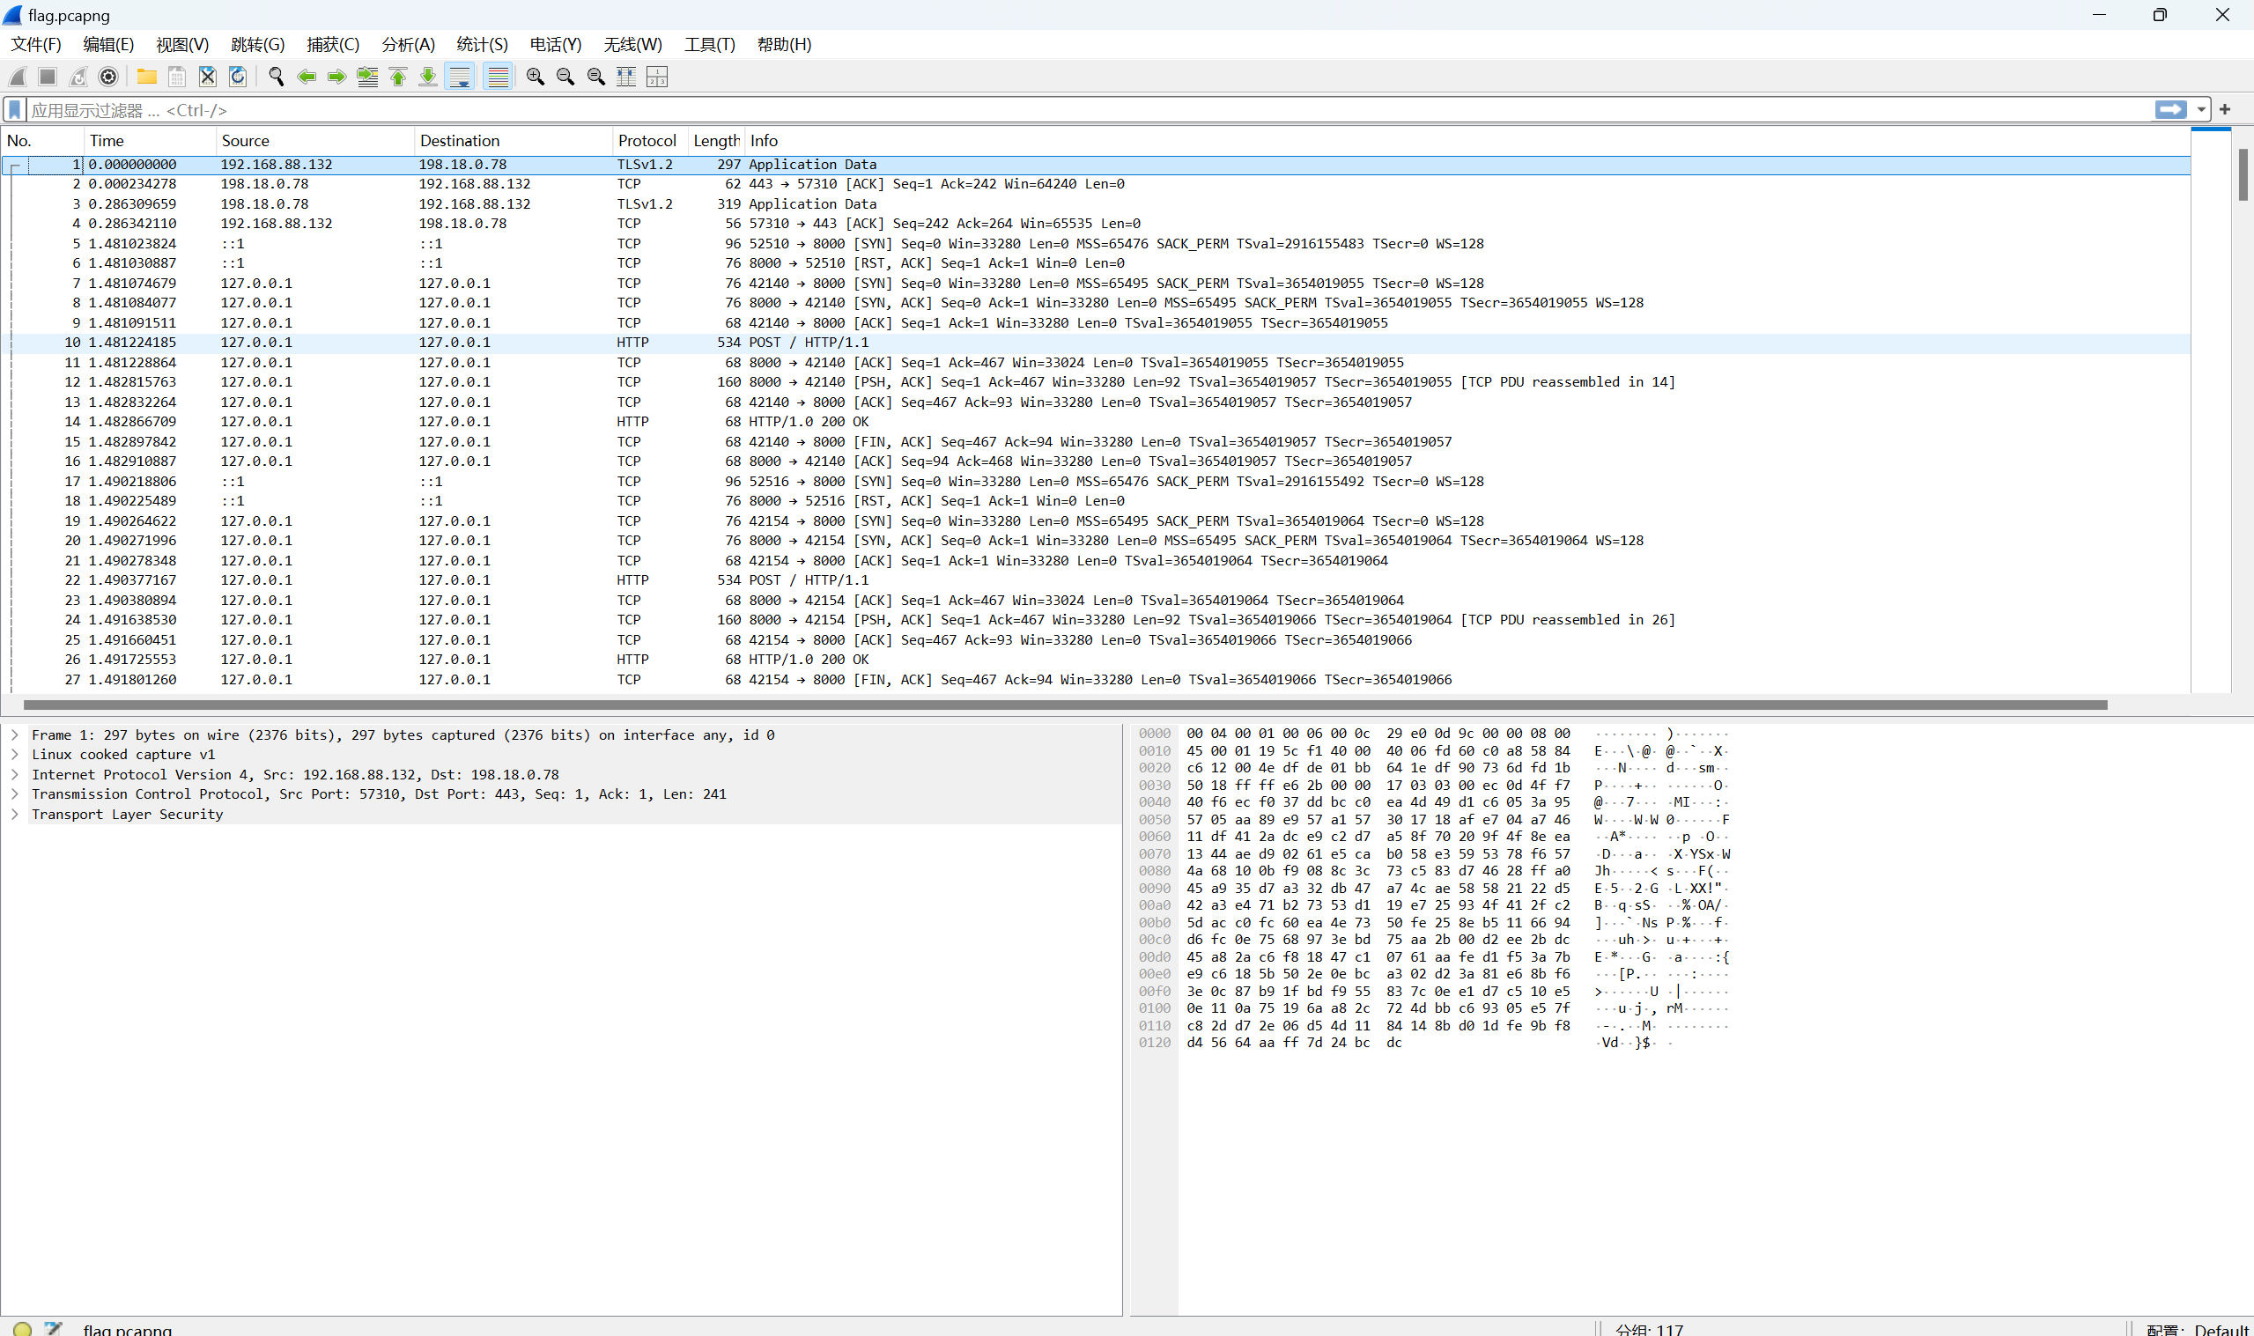Screen dimensions: 2254x1336
Task: Click the expert info status circle icon
Action: click(23, 1328)
